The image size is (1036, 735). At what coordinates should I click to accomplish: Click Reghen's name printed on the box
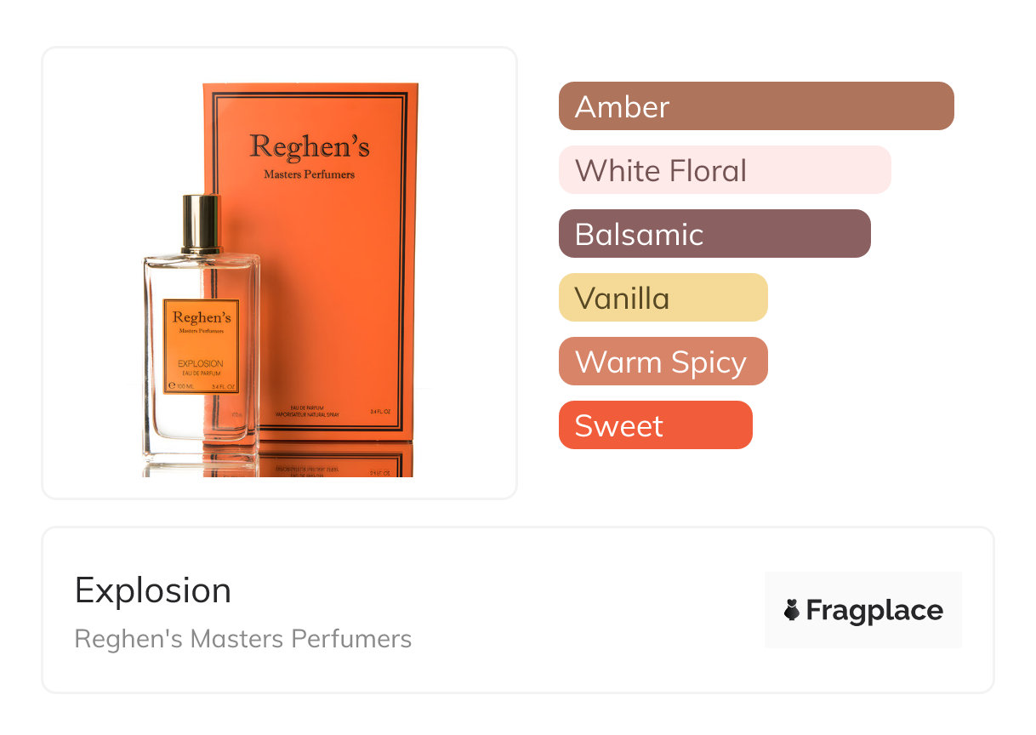310,146
